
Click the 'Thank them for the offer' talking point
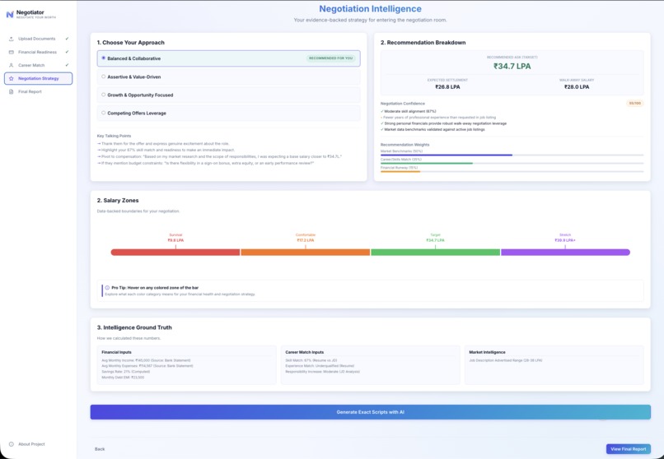163,144
